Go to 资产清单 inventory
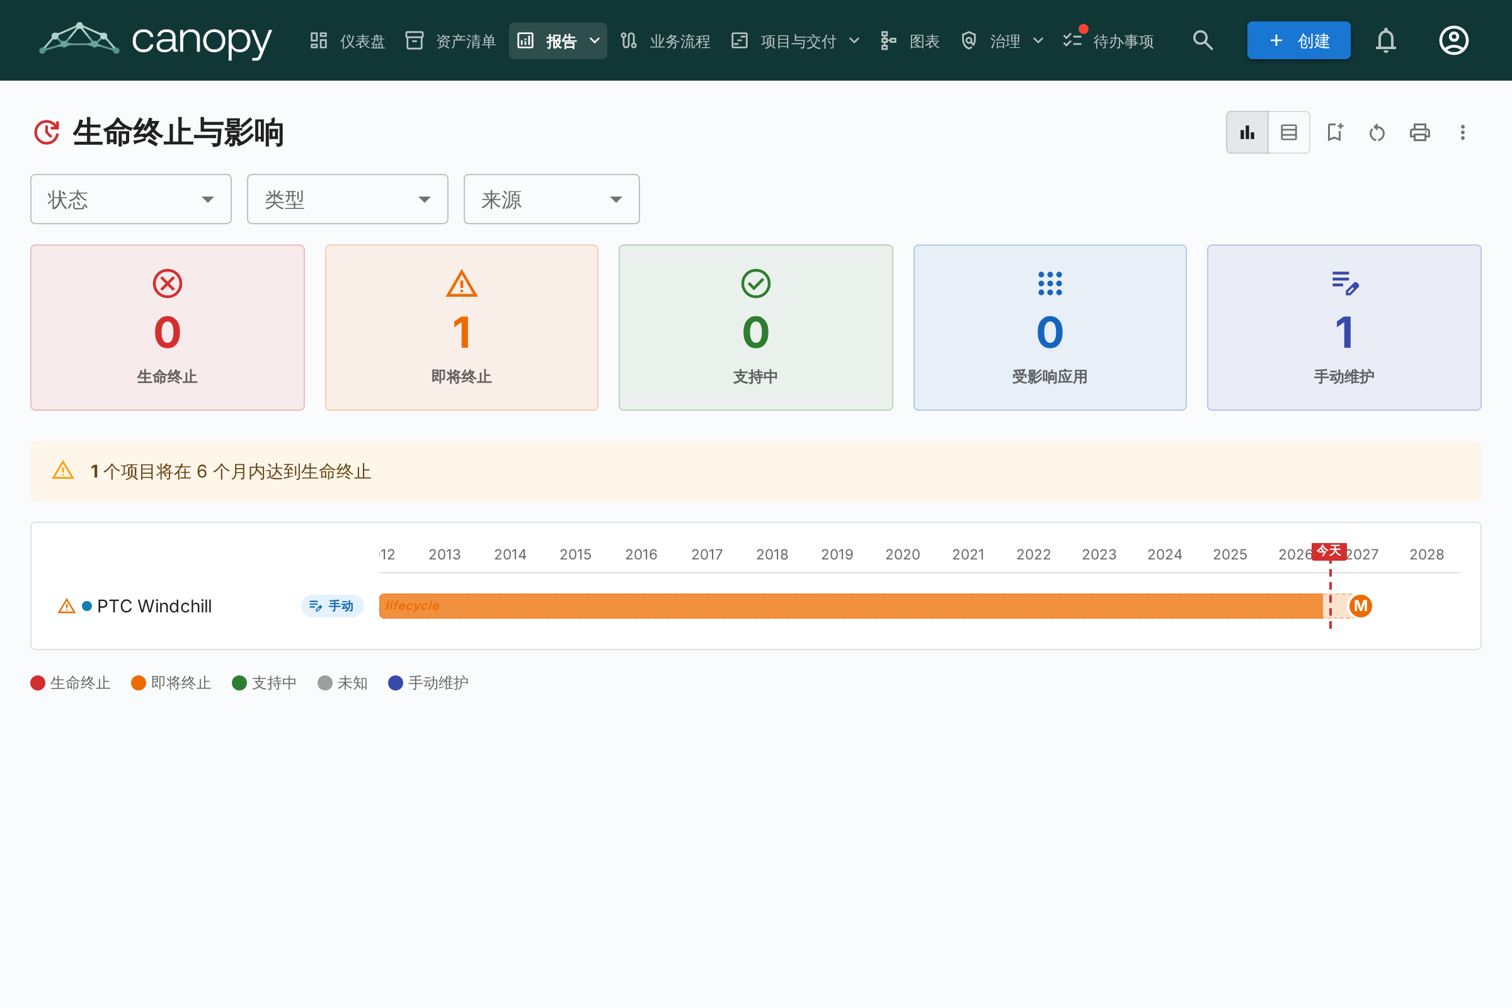The image size is (1512, 1008). tap(450, 41)
